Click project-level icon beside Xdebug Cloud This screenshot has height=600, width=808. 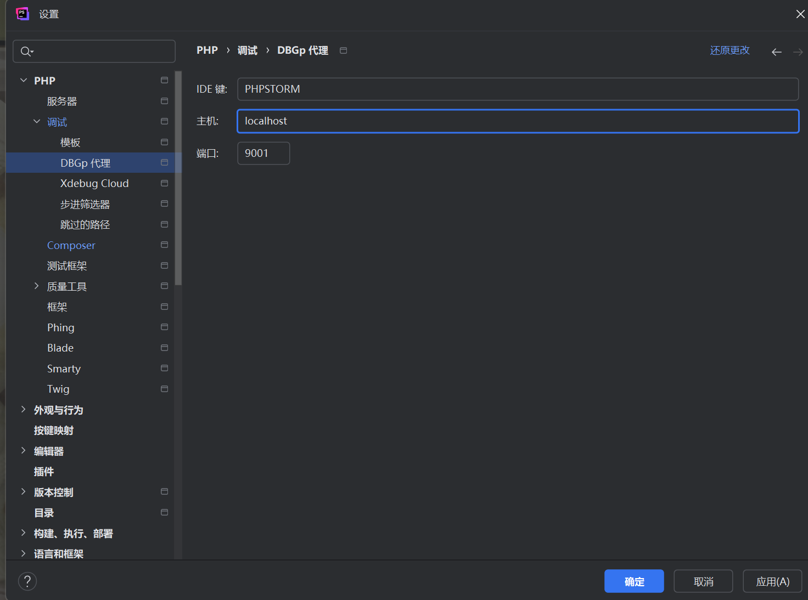tap(164, 183)
